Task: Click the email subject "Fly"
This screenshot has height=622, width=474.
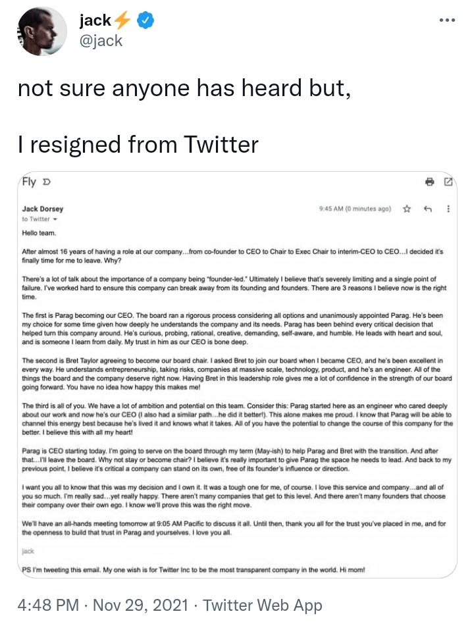Action: tap(29, 182)
